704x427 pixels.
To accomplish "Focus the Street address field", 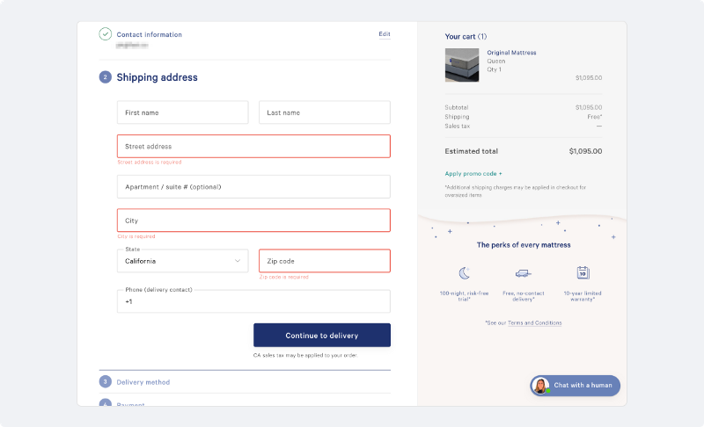I will pos(253,146).
